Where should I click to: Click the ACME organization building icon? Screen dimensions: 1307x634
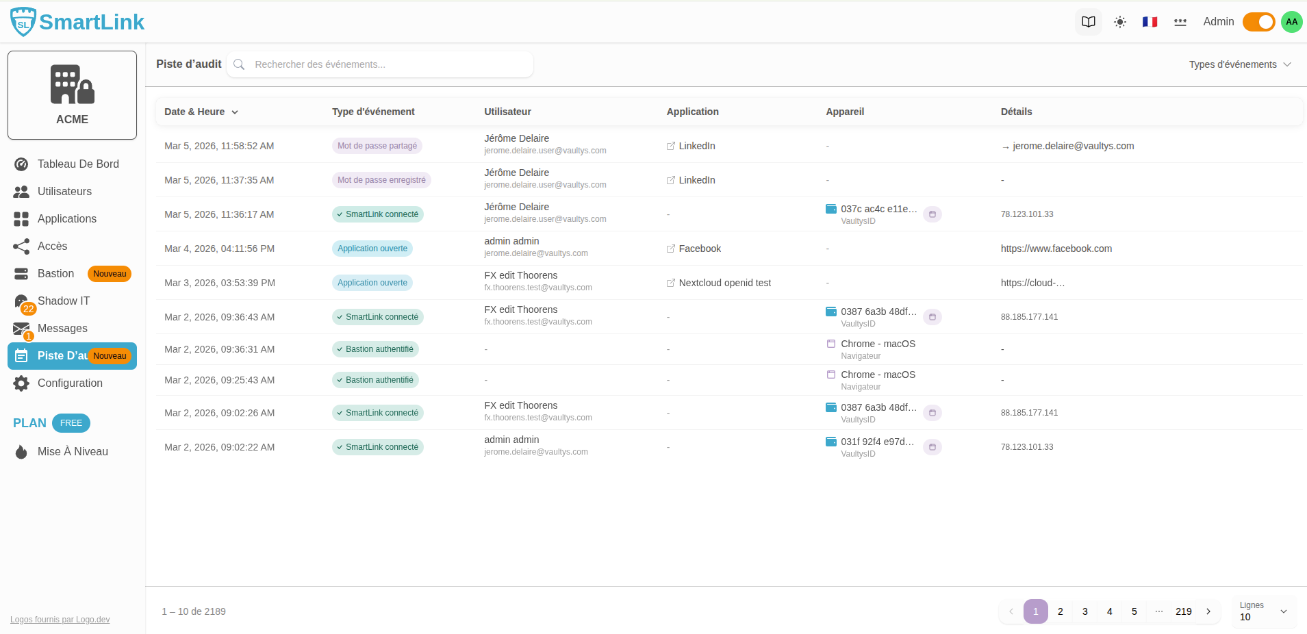tap(72, 85)
